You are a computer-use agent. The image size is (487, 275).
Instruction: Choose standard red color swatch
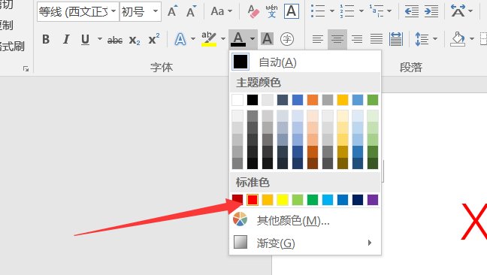[253, 200]
